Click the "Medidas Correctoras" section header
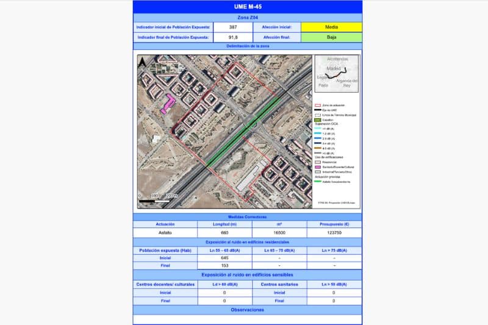Viewport: 488px width, 325px height. [248, 217]
